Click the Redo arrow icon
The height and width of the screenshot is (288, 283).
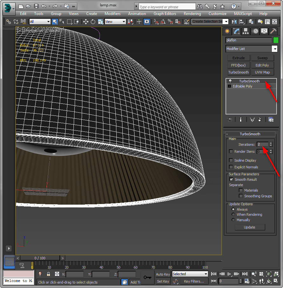pyautogui.click(x=55, y=6)
